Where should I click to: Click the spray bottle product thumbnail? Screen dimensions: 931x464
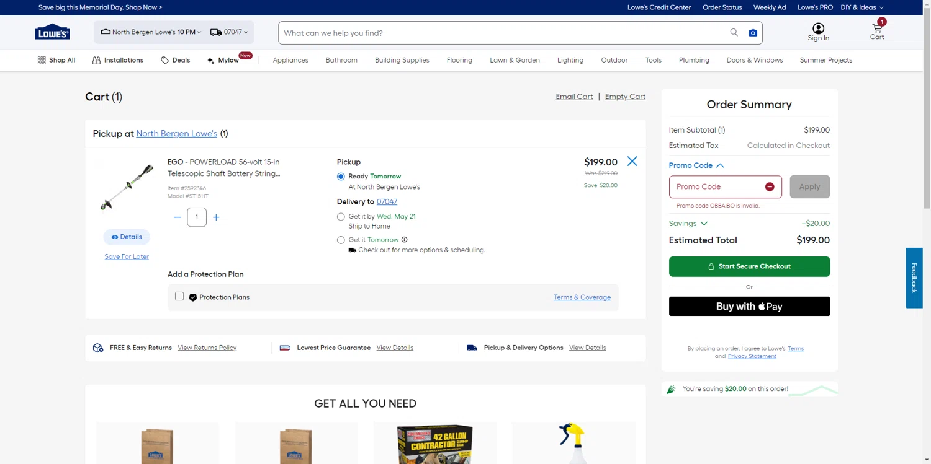[572, 444]
